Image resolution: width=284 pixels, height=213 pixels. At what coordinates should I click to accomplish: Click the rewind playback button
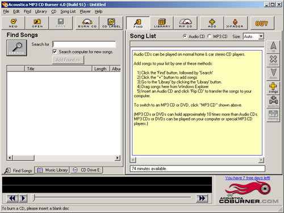12,198
